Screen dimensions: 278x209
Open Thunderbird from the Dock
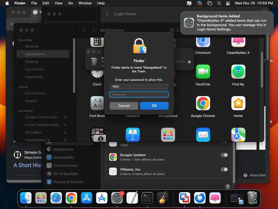click(200, 198)
